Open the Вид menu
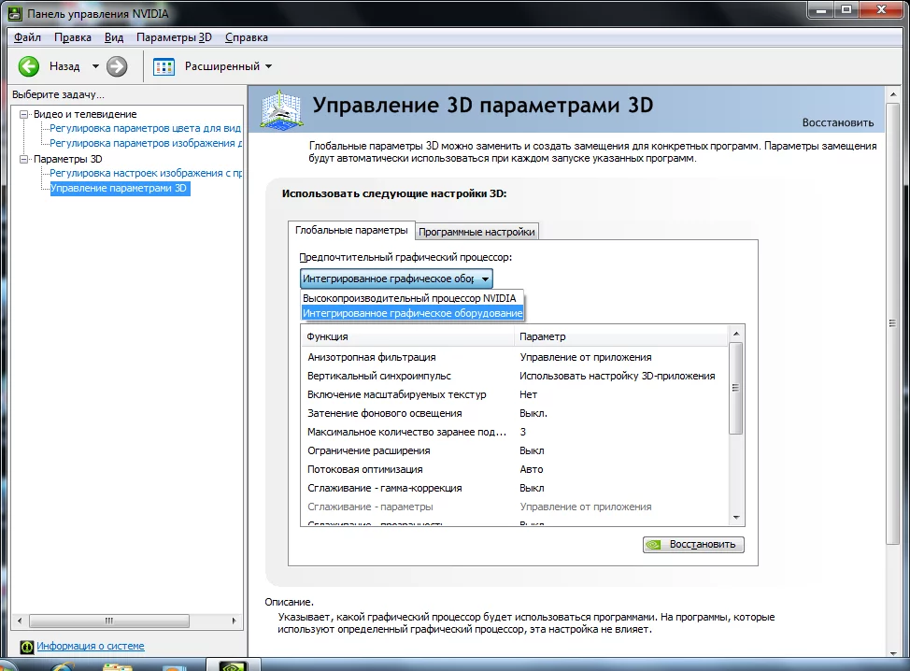The image size is (910, 671). coord(114,37)
